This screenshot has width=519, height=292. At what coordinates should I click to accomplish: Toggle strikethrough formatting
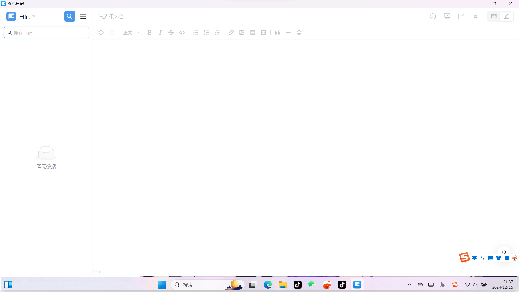pyautogui.click(x=171, y=32)
